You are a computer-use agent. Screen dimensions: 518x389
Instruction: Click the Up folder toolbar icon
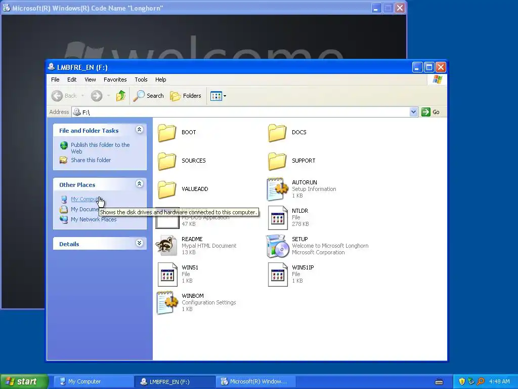click(121, 96)
